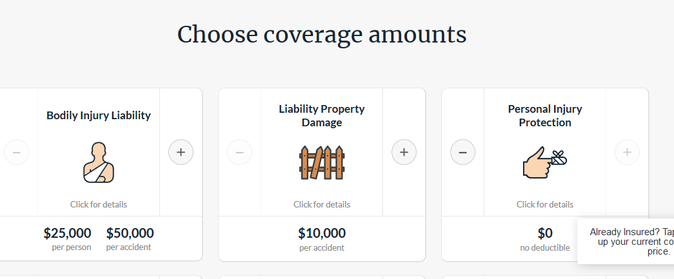The height and width of the screenshot is (279, 674).
Task: Click the broken fence icon
Action: [322, 162]
